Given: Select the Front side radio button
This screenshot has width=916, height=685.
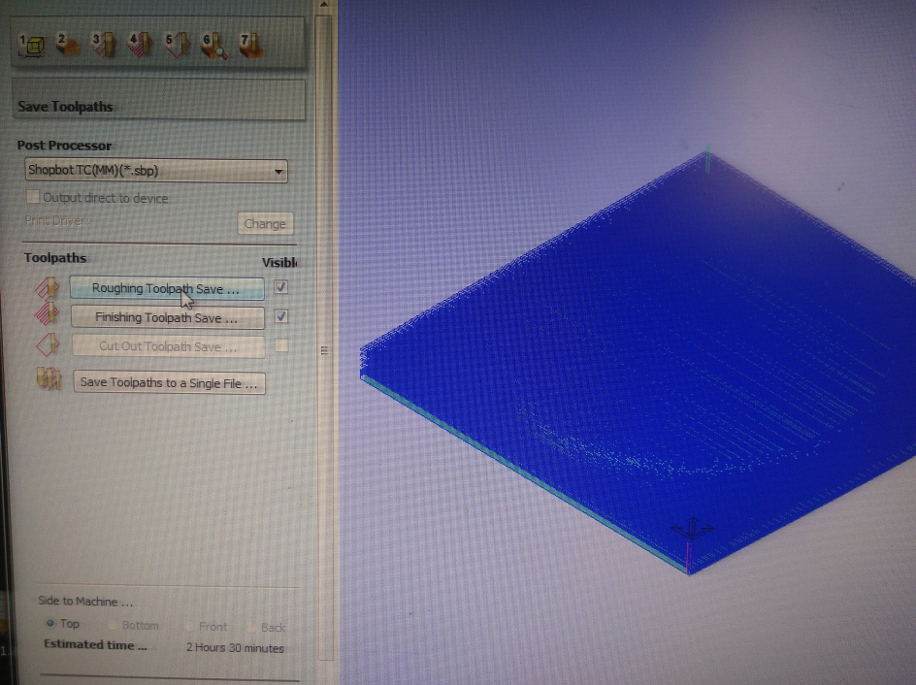Looking at the screenshot, I should tap(189, 626).
